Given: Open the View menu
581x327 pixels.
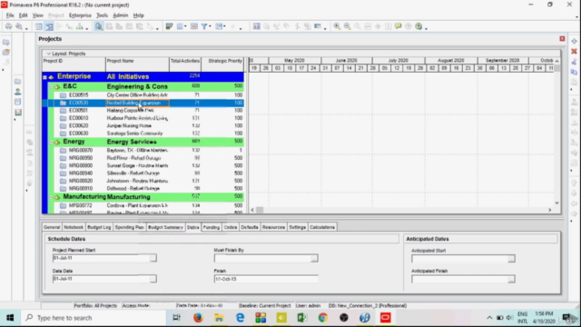Looking at the screenshot, I should (x=38, y=15).
